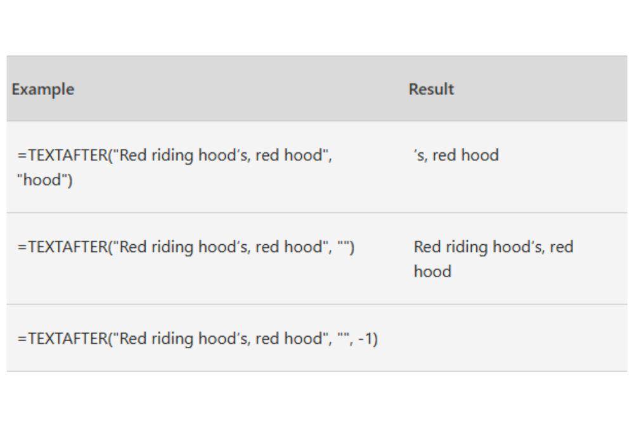Image resolution: width=634 pixels, height=423 pixels.
Task: Click the second formula ending with "")
Action: (186, 247)
